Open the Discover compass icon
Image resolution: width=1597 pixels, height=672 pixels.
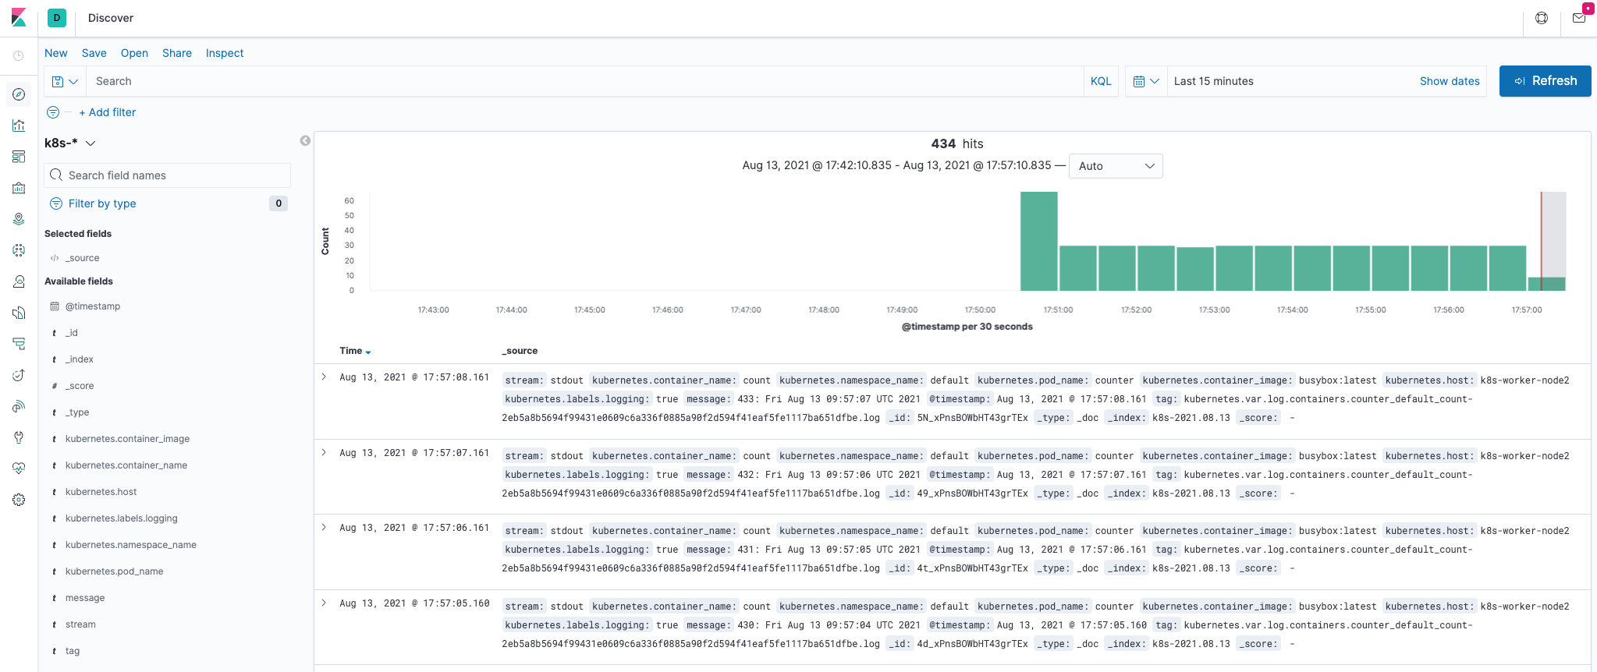tap(19, 94)
